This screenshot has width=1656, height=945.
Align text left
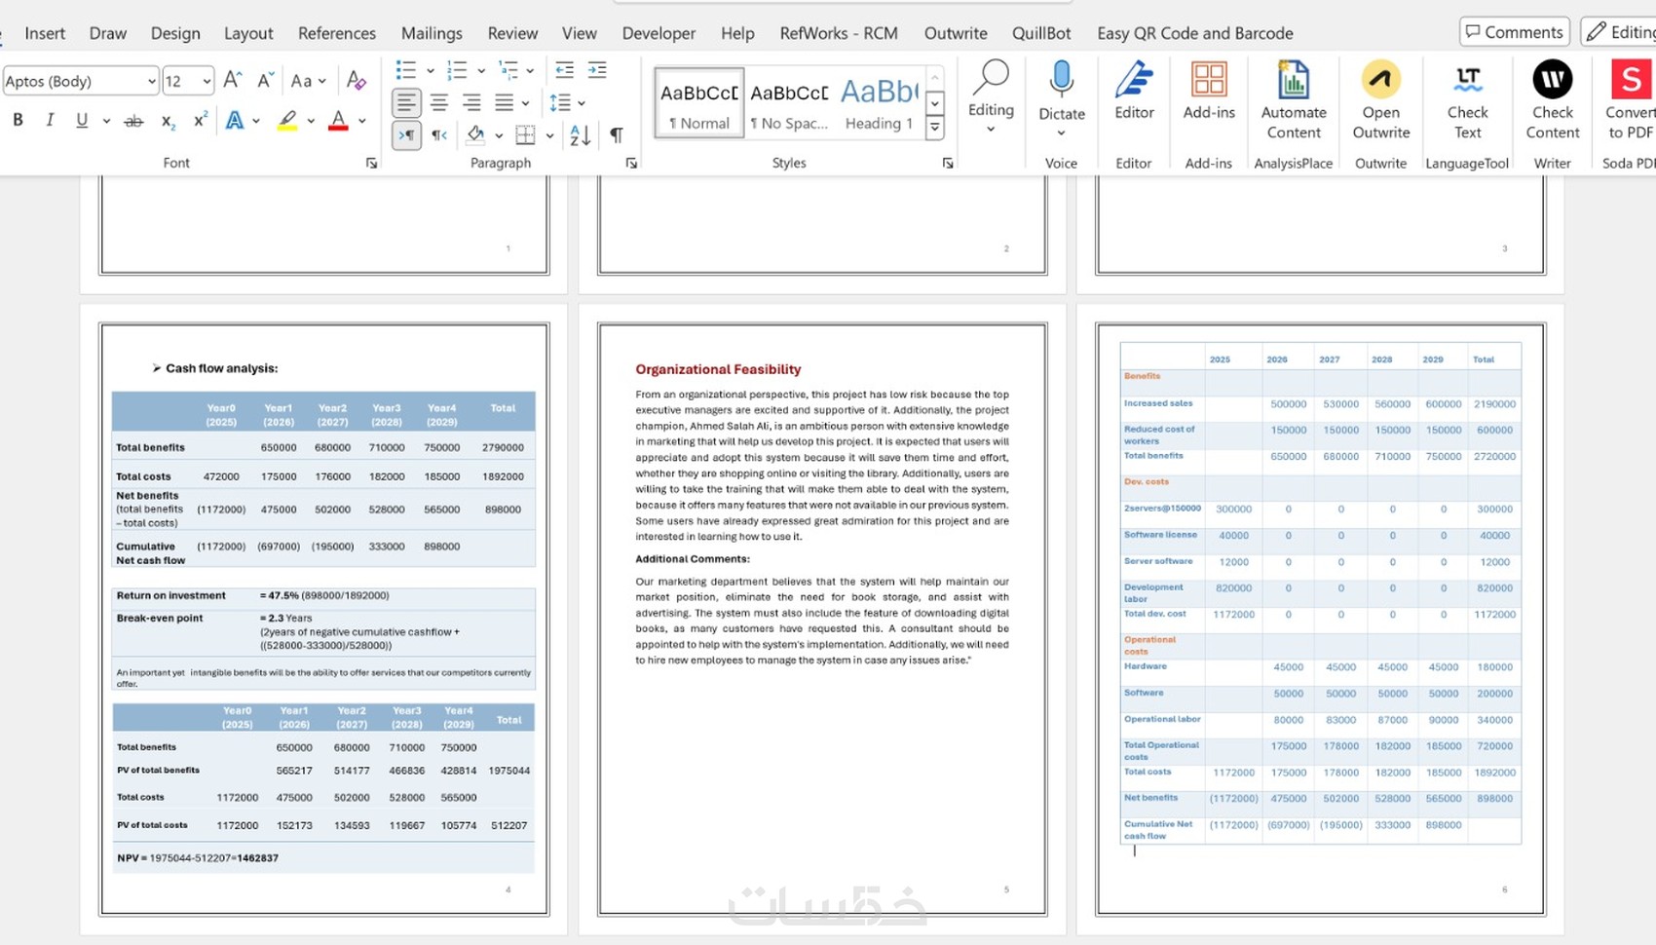point(406,102)
